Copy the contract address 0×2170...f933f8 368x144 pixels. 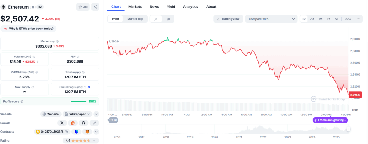click(66, 132)
